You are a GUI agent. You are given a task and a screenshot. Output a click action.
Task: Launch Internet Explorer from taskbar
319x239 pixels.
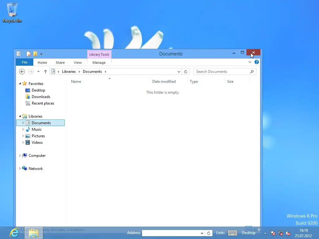coord(14,233)
